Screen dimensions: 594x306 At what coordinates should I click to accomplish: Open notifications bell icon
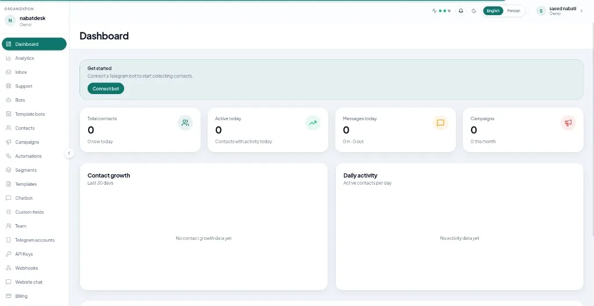461,11
